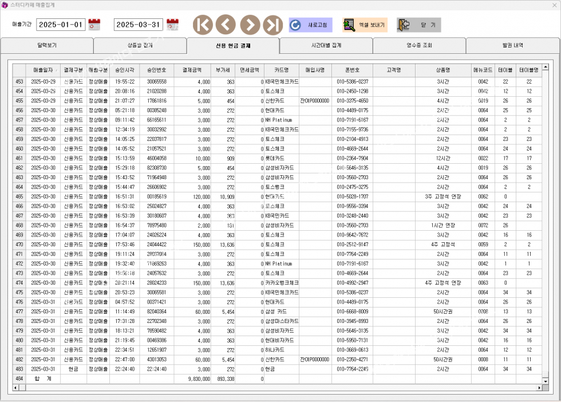Click the 3주 고정석 연장 product cell
The image size is (561, 402).
point(443,196)
